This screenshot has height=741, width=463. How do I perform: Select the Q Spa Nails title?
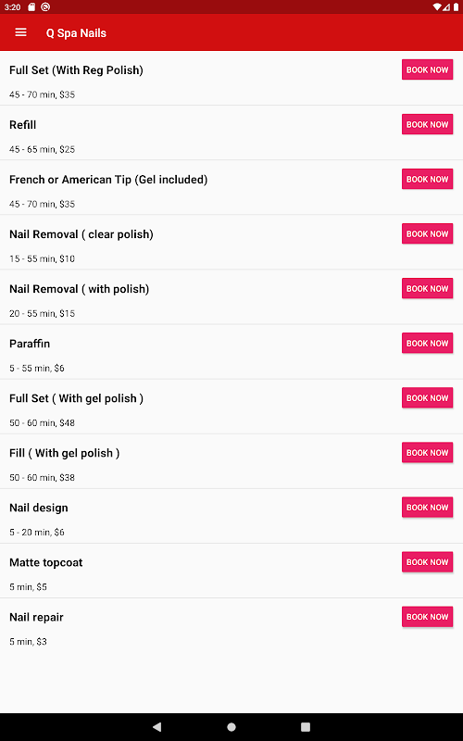(76, 33)
